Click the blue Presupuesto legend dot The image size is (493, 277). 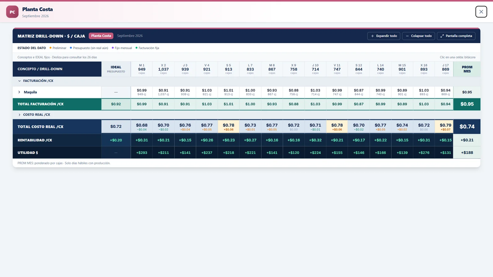point(71,48)
